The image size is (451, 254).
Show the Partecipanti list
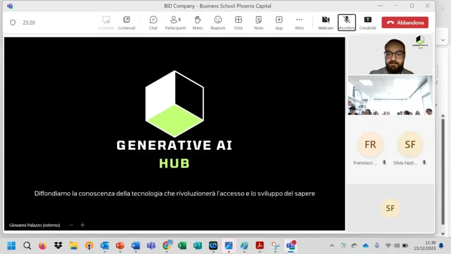click(x=175, y=22)
